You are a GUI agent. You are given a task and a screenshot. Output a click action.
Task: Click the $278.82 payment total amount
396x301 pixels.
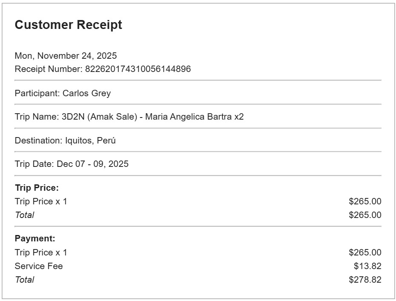tap(365, 280)
